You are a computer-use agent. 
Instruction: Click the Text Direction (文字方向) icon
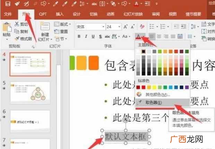click(204, 24)
